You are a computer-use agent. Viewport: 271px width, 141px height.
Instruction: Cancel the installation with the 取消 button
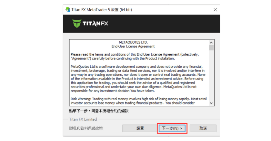tap(203, 128)
